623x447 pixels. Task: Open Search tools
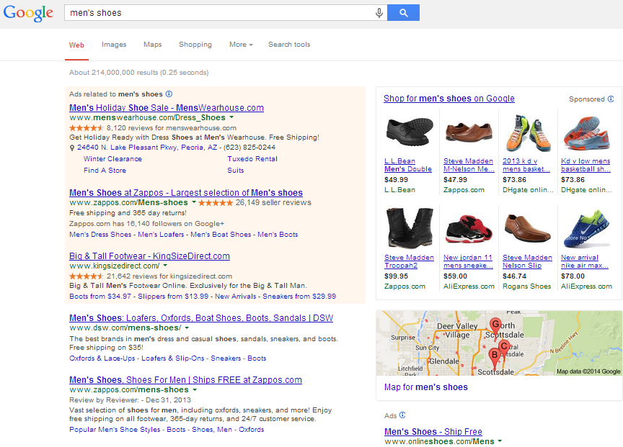point(289,45)
